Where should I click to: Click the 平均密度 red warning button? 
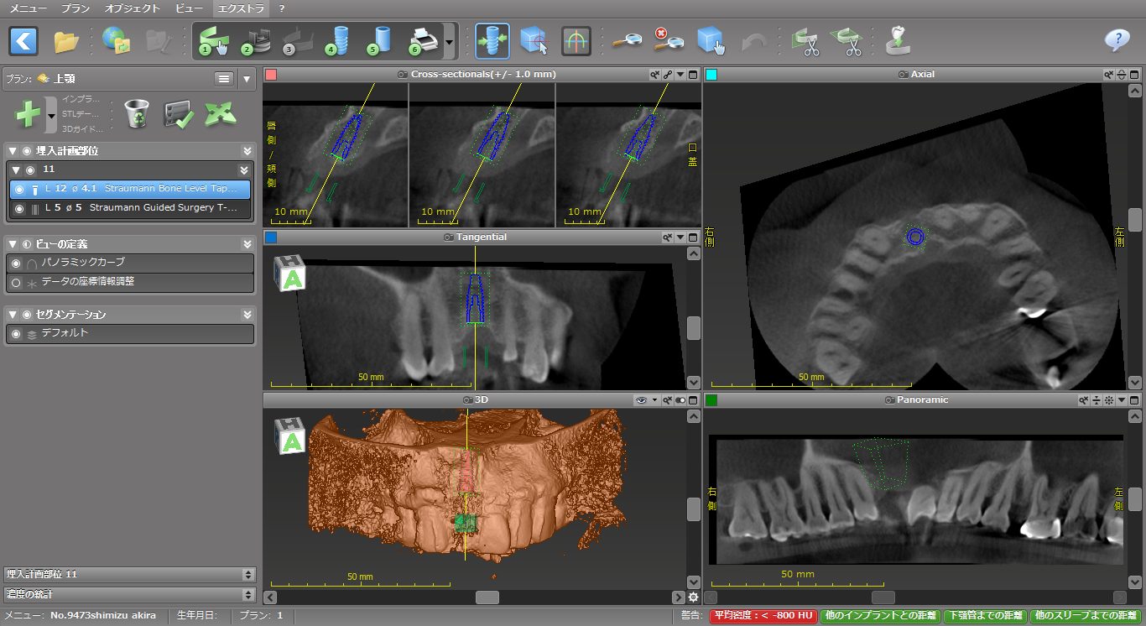[x=763, y=616]
